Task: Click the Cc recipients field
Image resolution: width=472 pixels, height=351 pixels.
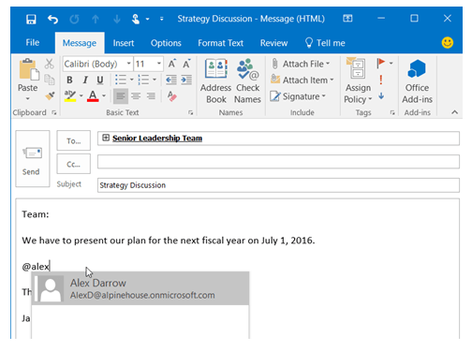Action: click(278, 162)
